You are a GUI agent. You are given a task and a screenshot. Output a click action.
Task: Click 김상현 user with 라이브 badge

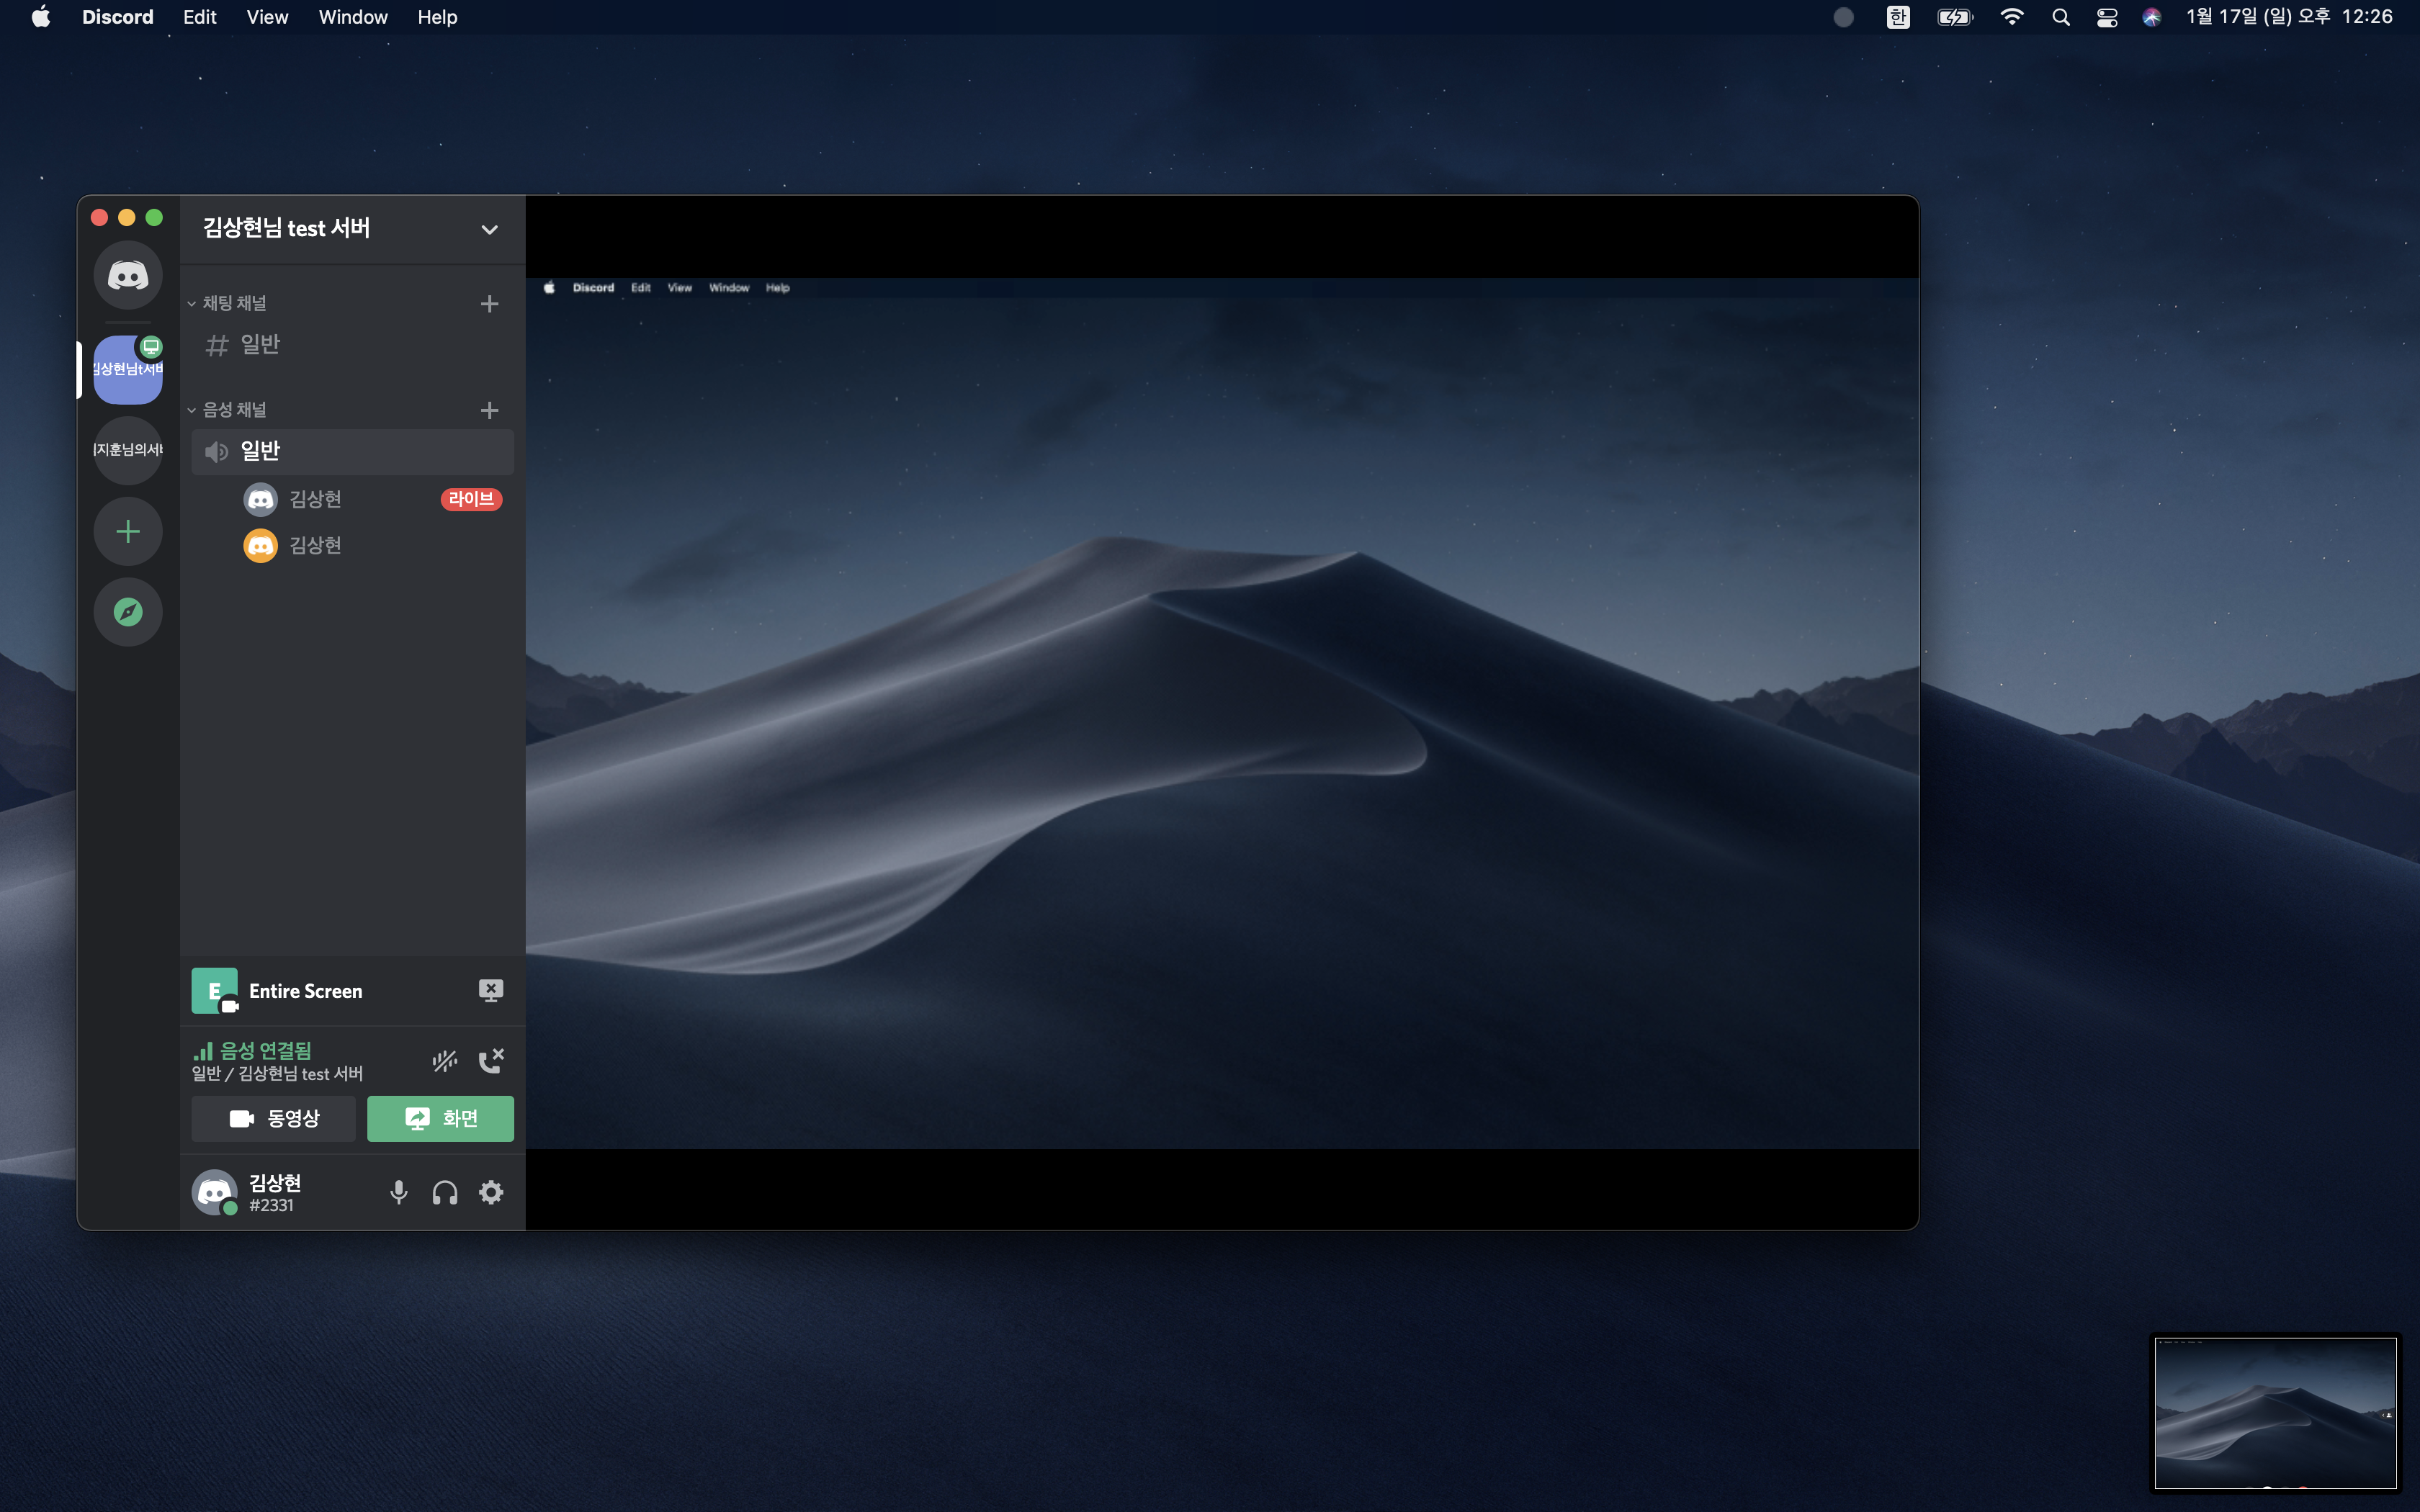(x=372, y=499)
